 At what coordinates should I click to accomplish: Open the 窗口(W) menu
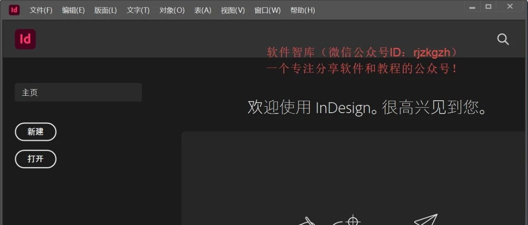(x=267, y=10)
